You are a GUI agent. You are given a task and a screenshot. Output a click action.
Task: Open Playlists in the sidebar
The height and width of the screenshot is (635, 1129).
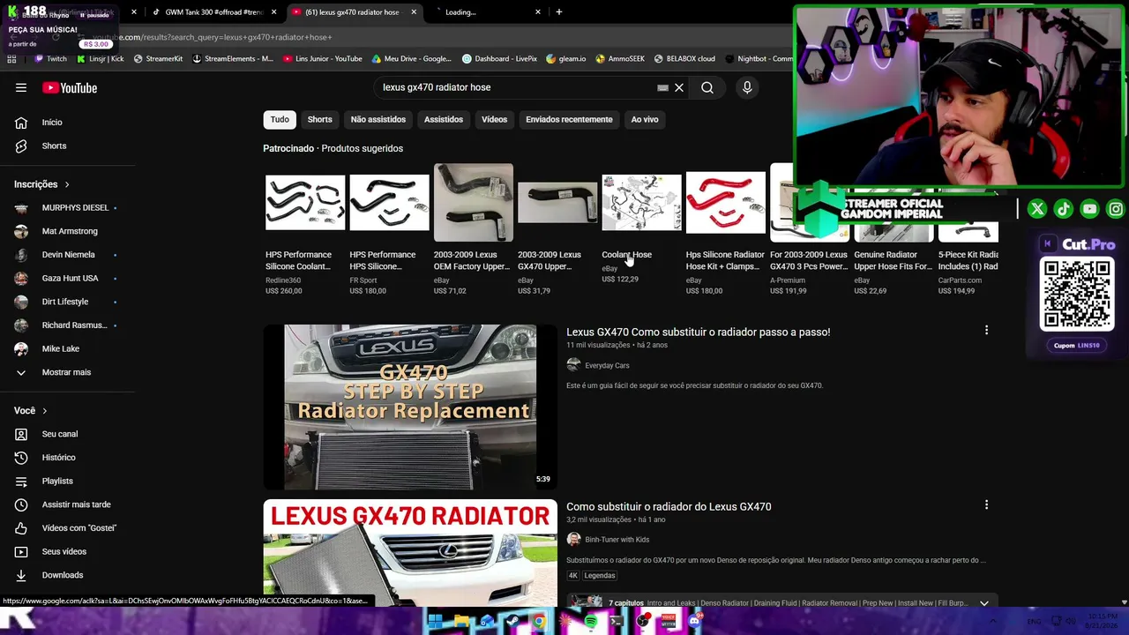coord(67,481)
